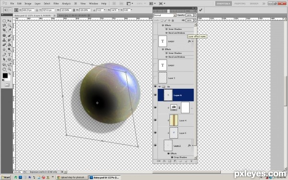The width and height of the screenshot is (288, 180).
Task: Commit transform with the checkmark icon
Action: tap(201, 10)
